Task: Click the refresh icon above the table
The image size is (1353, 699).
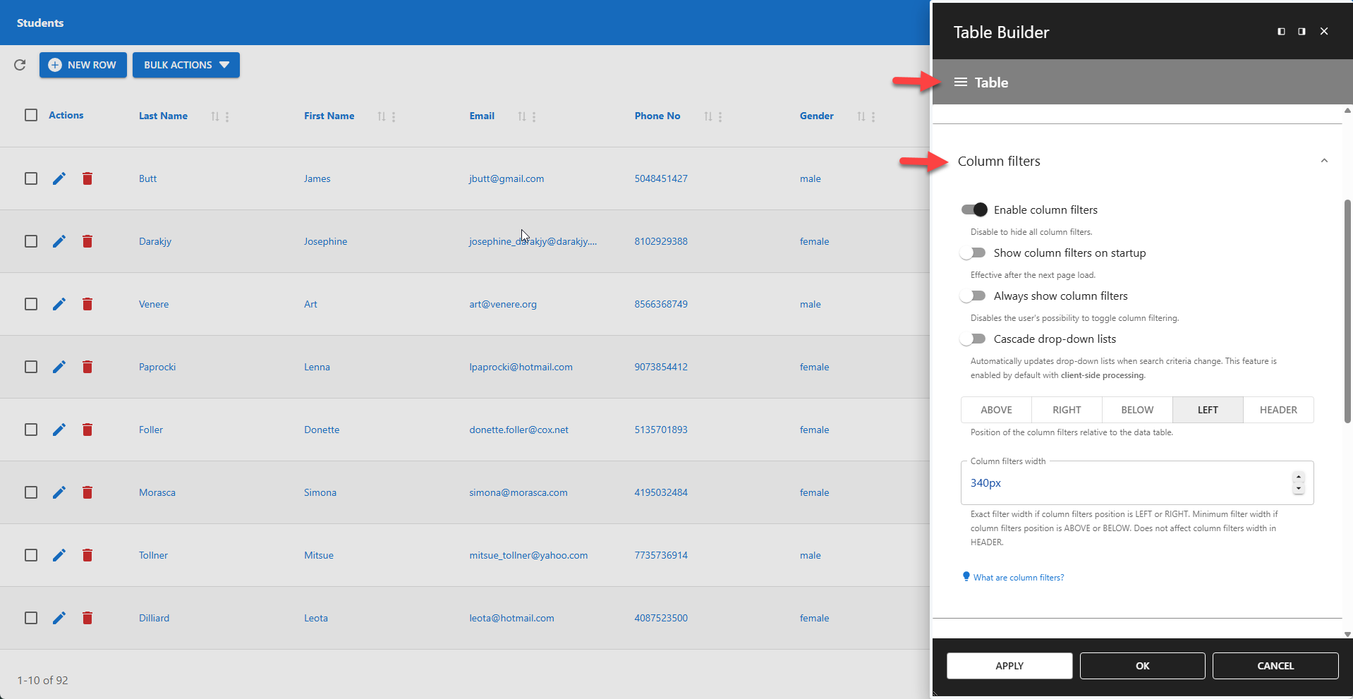Action: click(19, 65)
